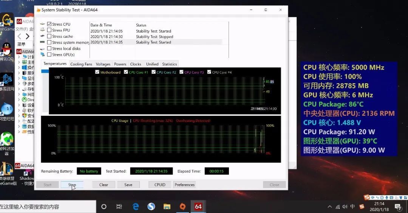Enable the Stress GPU(s) checkbox
The image size is (408, 213).
49,54
